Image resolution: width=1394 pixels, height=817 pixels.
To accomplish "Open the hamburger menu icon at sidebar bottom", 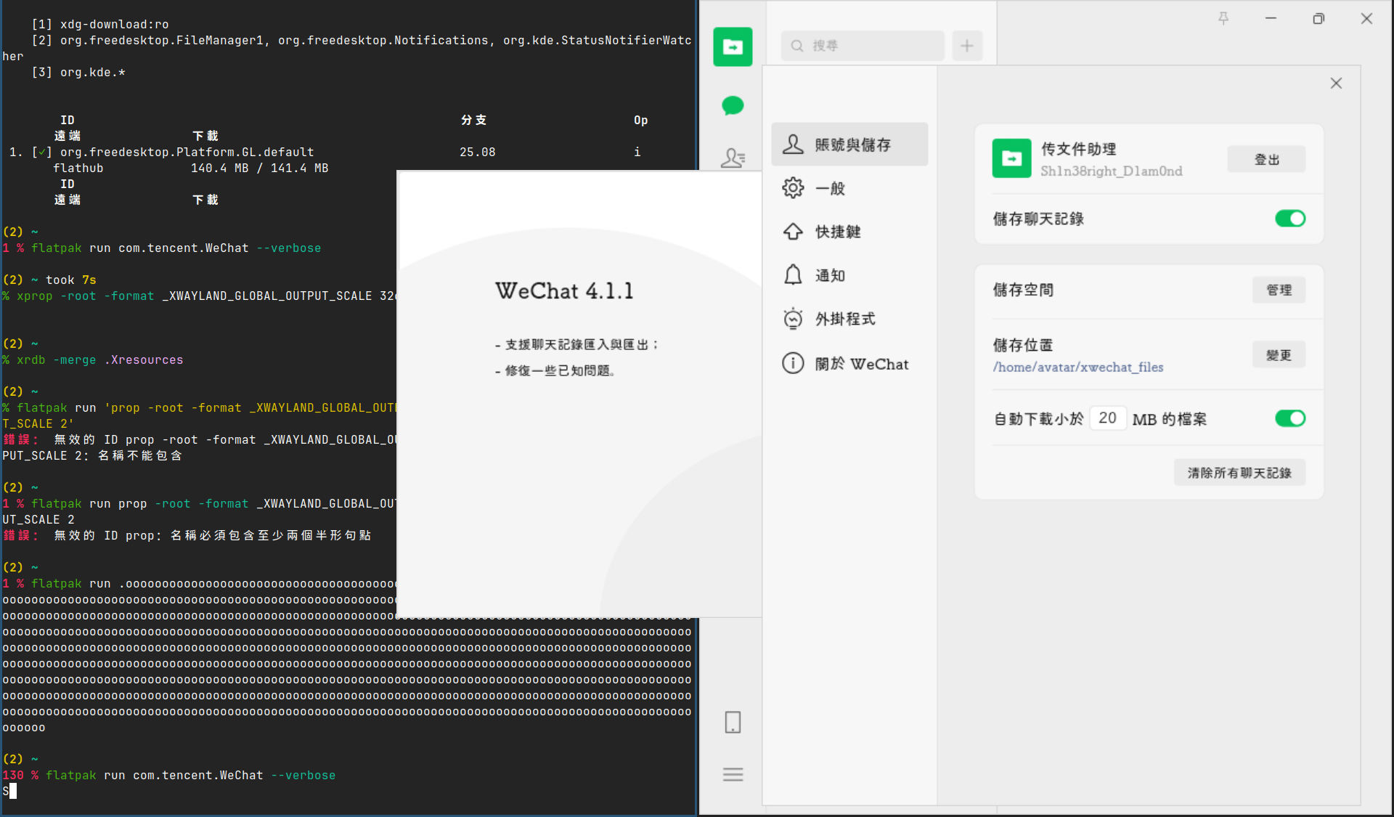I will point(732,774).
